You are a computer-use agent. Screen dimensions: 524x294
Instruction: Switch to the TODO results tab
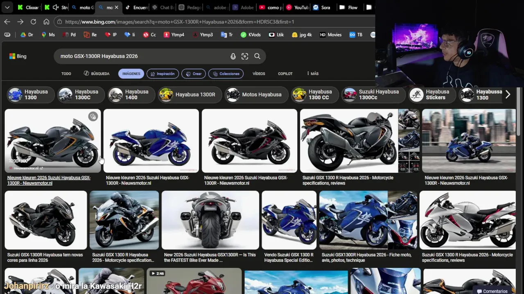coord(66,73)
